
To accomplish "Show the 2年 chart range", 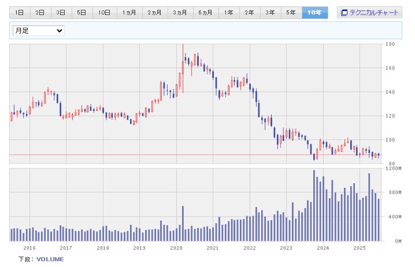I will coord(250,13).
